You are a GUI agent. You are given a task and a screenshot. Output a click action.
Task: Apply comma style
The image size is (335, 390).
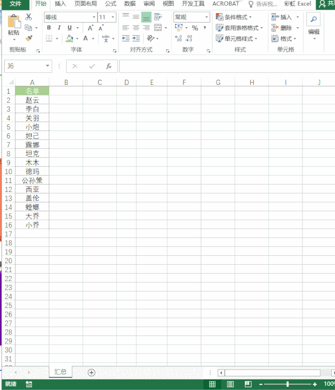pyautogui.click(x=204, y=28)
